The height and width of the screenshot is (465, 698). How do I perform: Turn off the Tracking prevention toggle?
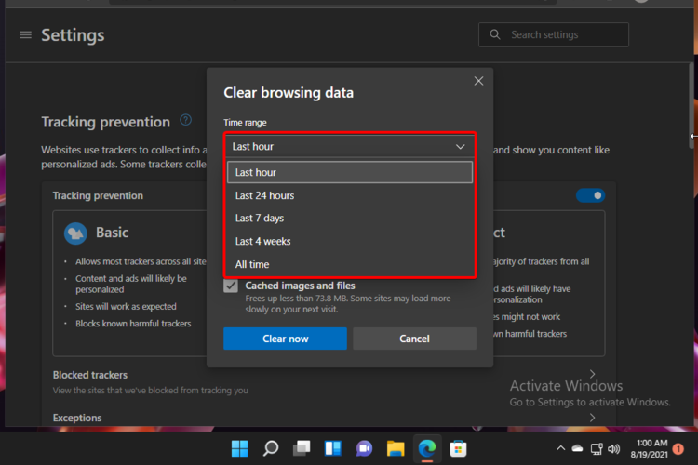pyautogui.click(x=590, y=195)
